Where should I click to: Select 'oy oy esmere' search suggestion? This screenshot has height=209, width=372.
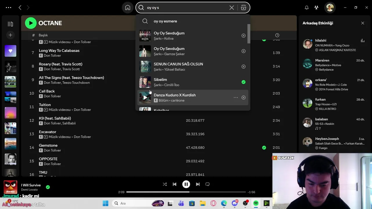click(193, 21)
